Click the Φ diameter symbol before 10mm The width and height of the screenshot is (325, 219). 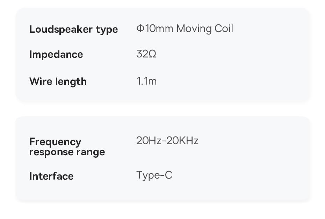click(x=140, y=29)
